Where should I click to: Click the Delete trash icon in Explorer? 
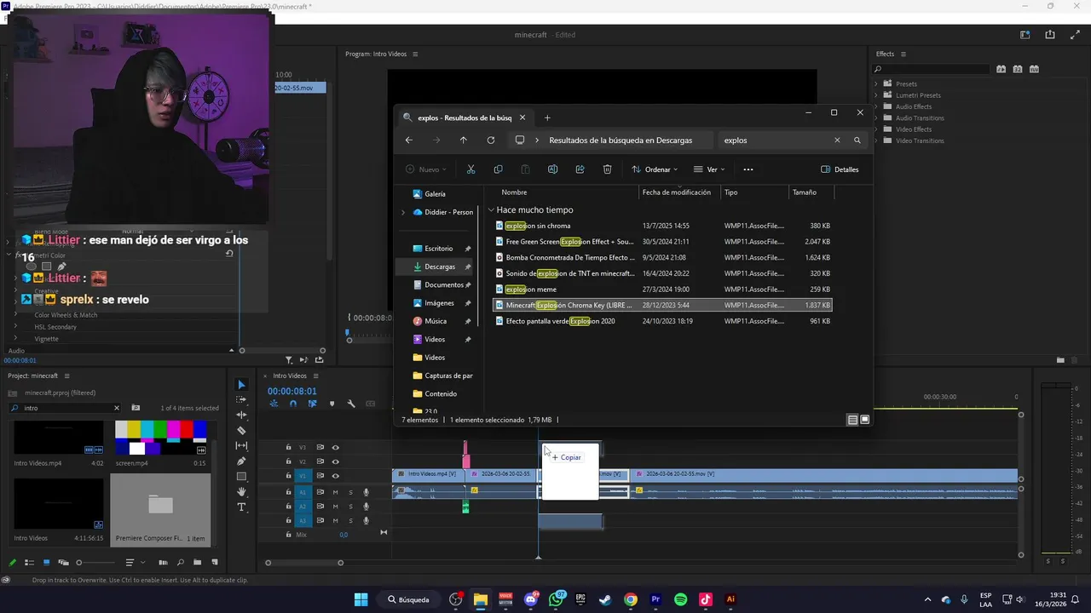[x=607, y=169]
